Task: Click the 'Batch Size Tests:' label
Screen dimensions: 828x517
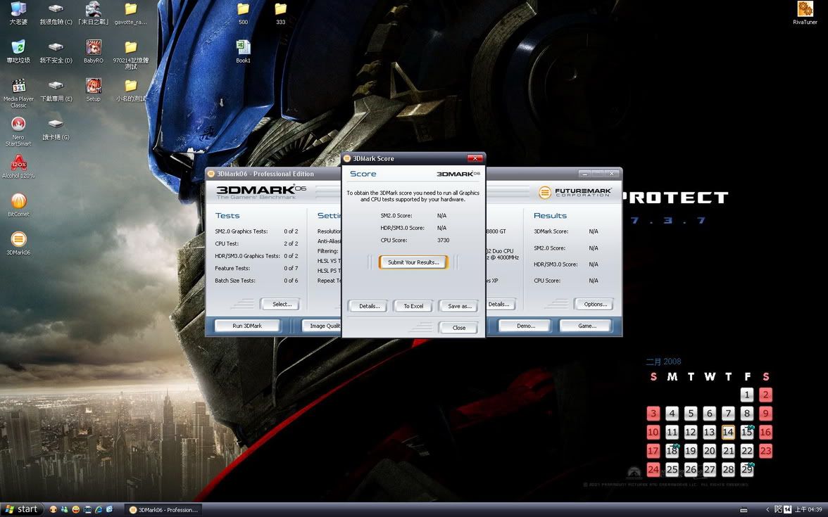Action: [235, 281]
